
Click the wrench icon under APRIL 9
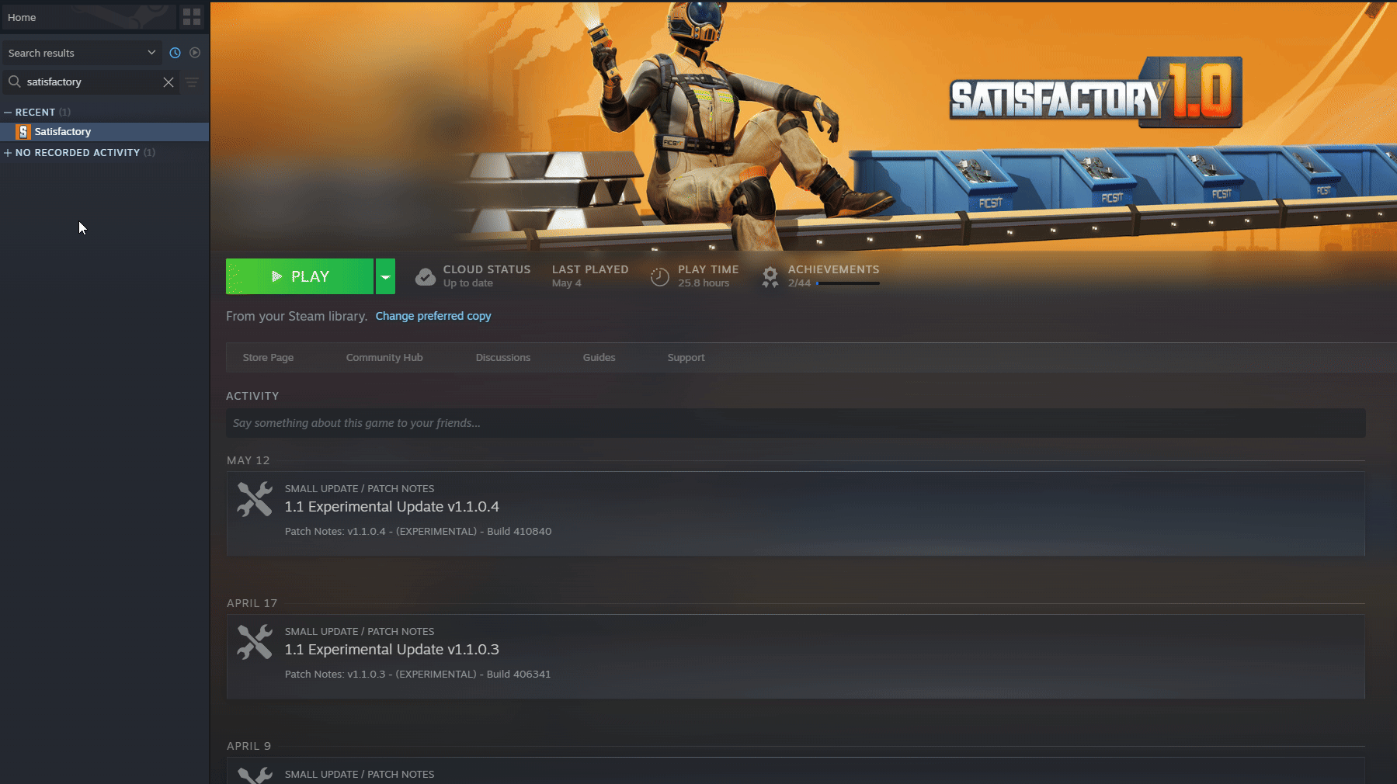(255, 775)
